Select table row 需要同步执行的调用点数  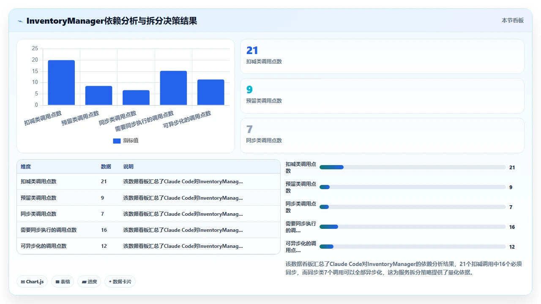(148, 230)
